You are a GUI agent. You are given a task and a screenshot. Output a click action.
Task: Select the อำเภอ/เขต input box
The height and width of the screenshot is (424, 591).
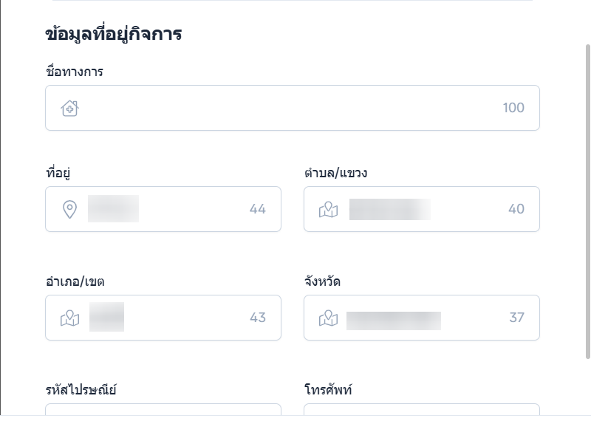(185, 318)
